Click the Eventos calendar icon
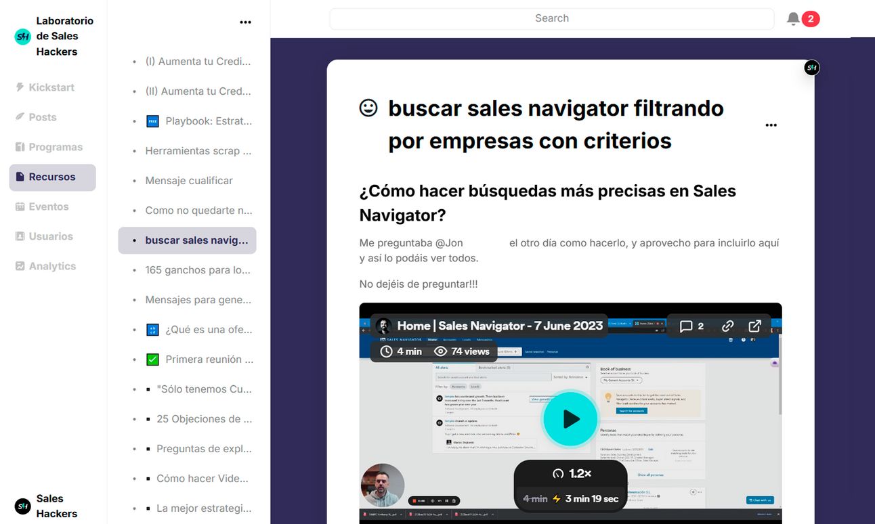Viewport: 875px width, 524px height. [x=20, y=206]
